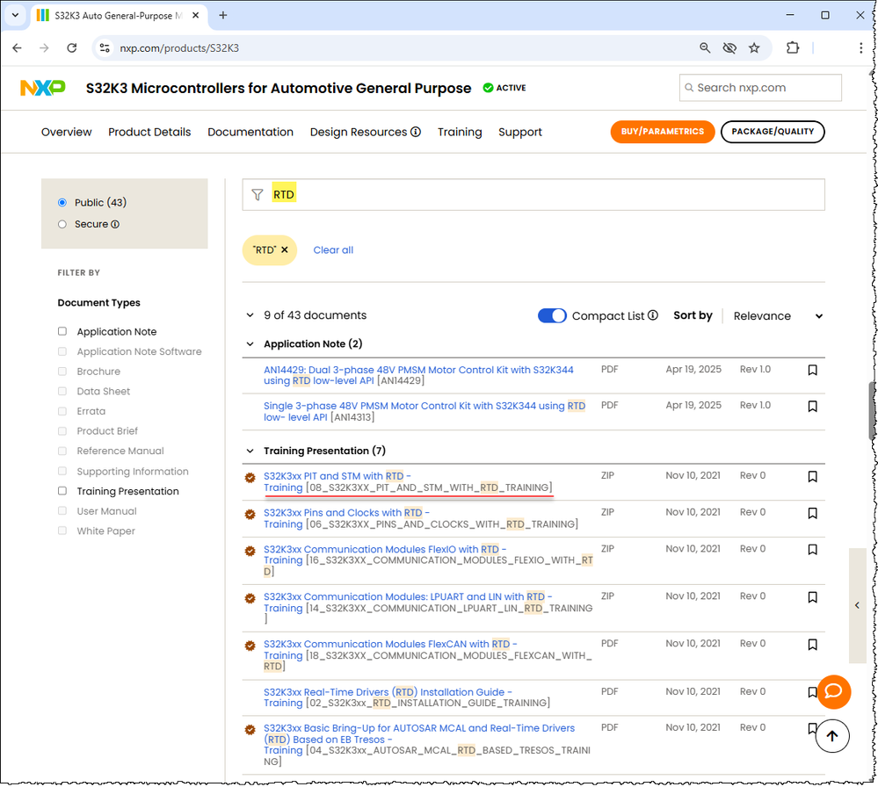
Task: Click badge icon beside Pins and Clocks training
Action: tap(250, 514)
